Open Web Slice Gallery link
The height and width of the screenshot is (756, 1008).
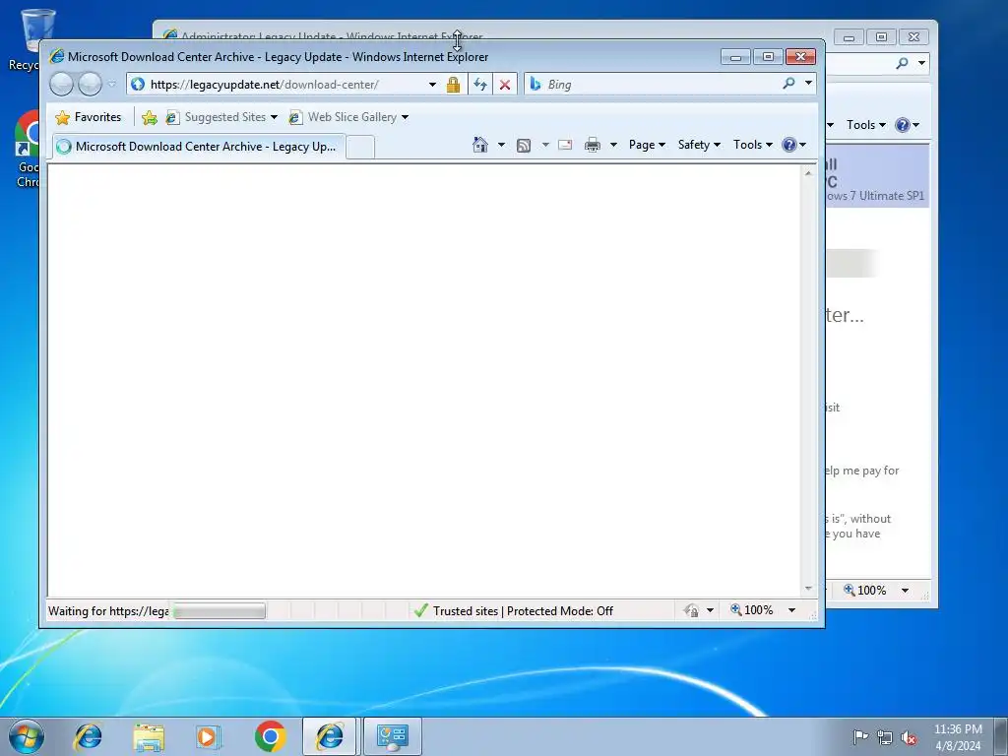pos(344,117)
